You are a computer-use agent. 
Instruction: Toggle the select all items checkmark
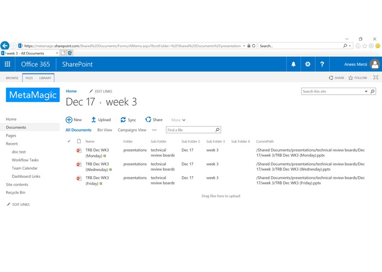click(x=69, y=141)
